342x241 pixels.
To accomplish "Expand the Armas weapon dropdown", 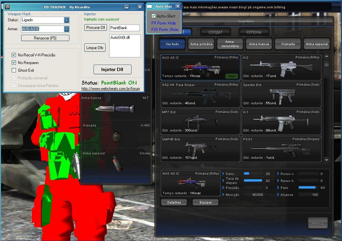I will click(66, 29).
